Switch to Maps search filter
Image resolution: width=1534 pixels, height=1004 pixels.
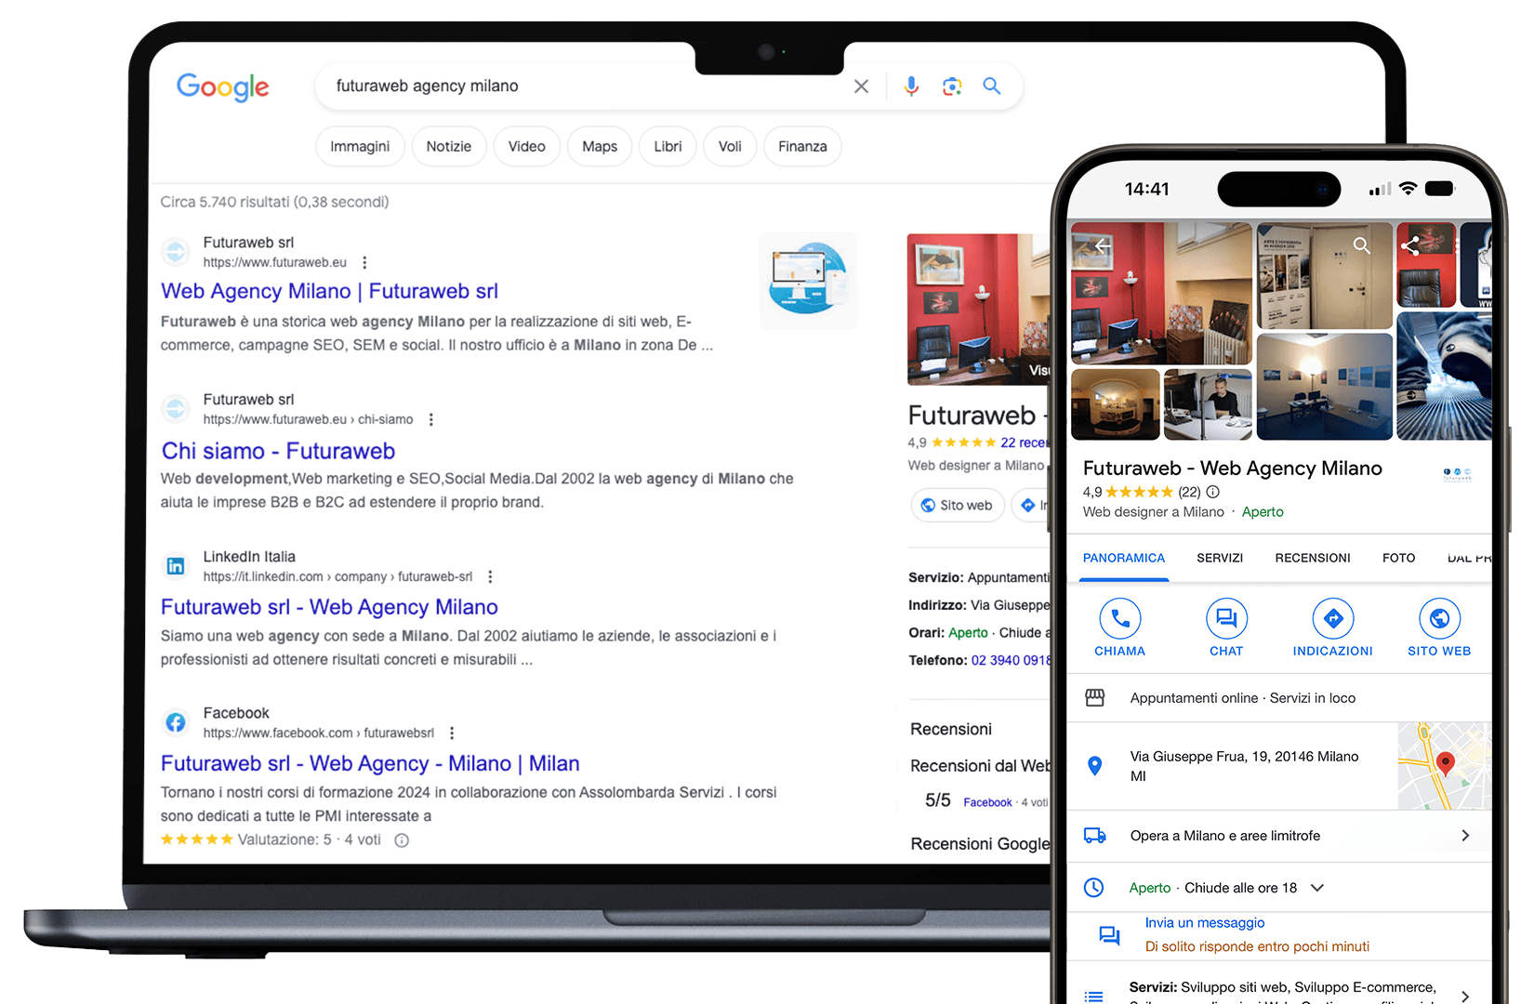(600, 147)
